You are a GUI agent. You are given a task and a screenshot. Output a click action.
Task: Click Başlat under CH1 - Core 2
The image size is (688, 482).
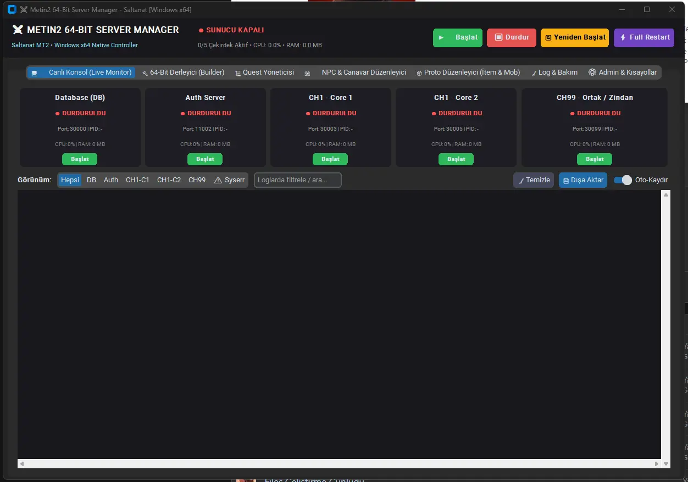pos(456,159)
